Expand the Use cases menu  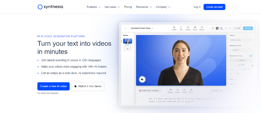tap(112, 7)
